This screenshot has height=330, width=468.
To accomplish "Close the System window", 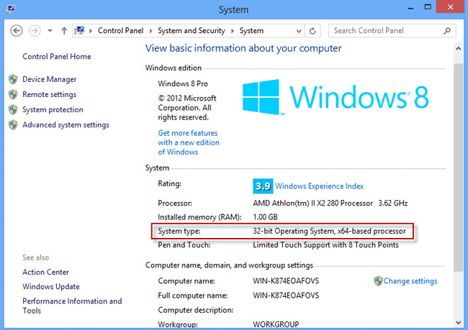I will (x=451, y=6).
